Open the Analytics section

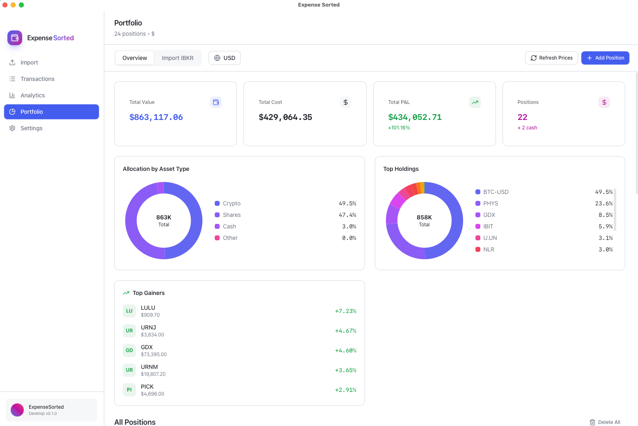pos(51,95)
